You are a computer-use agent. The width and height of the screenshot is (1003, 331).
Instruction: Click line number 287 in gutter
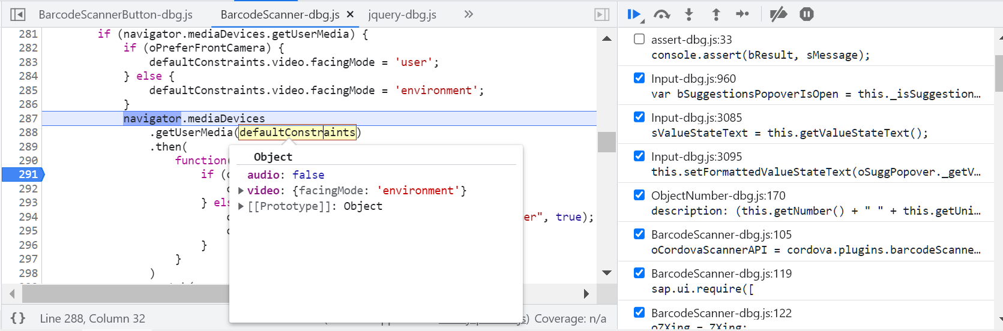[x=28, y=119]
